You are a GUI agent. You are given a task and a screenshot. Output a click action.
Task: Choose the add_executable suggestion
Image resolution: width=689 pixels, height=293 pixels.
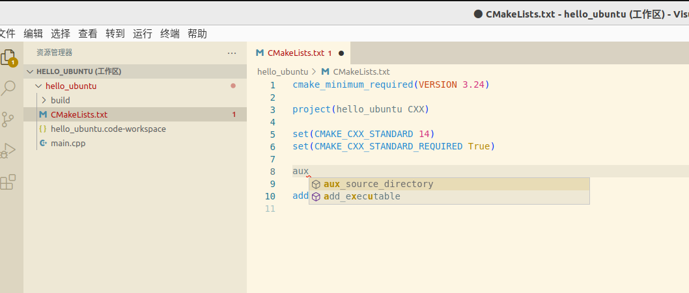pyautogui.click(x=449, y=196)
